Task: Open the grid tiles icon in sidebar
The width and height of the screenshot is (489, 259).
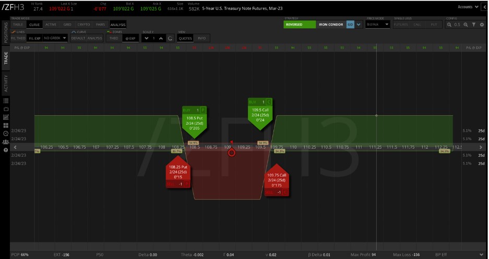Action: (x=6, y=125)
